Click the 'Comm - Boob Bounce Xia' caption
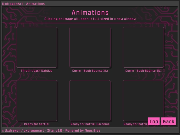This screenshot has height=135, width=180. pos(90,71)
